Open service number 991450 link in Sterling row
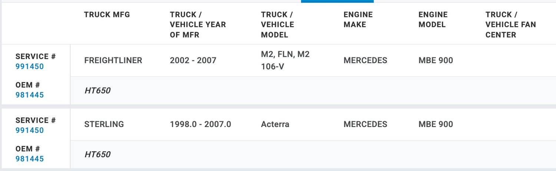This screenshot has width=556, height=171. (x=30, y=130)
